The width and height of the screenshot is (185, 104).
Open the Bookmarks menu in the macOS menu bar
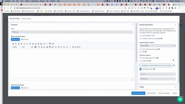click(x=35, y=1)
